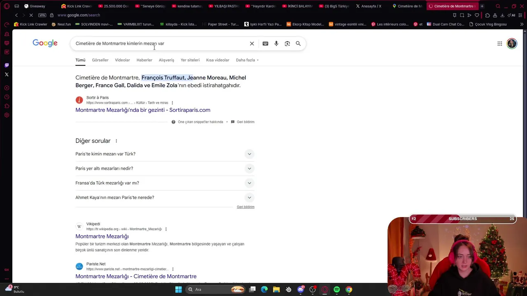Open a new browser tab
Screen dimensions: 527x296
pos(482,6)
